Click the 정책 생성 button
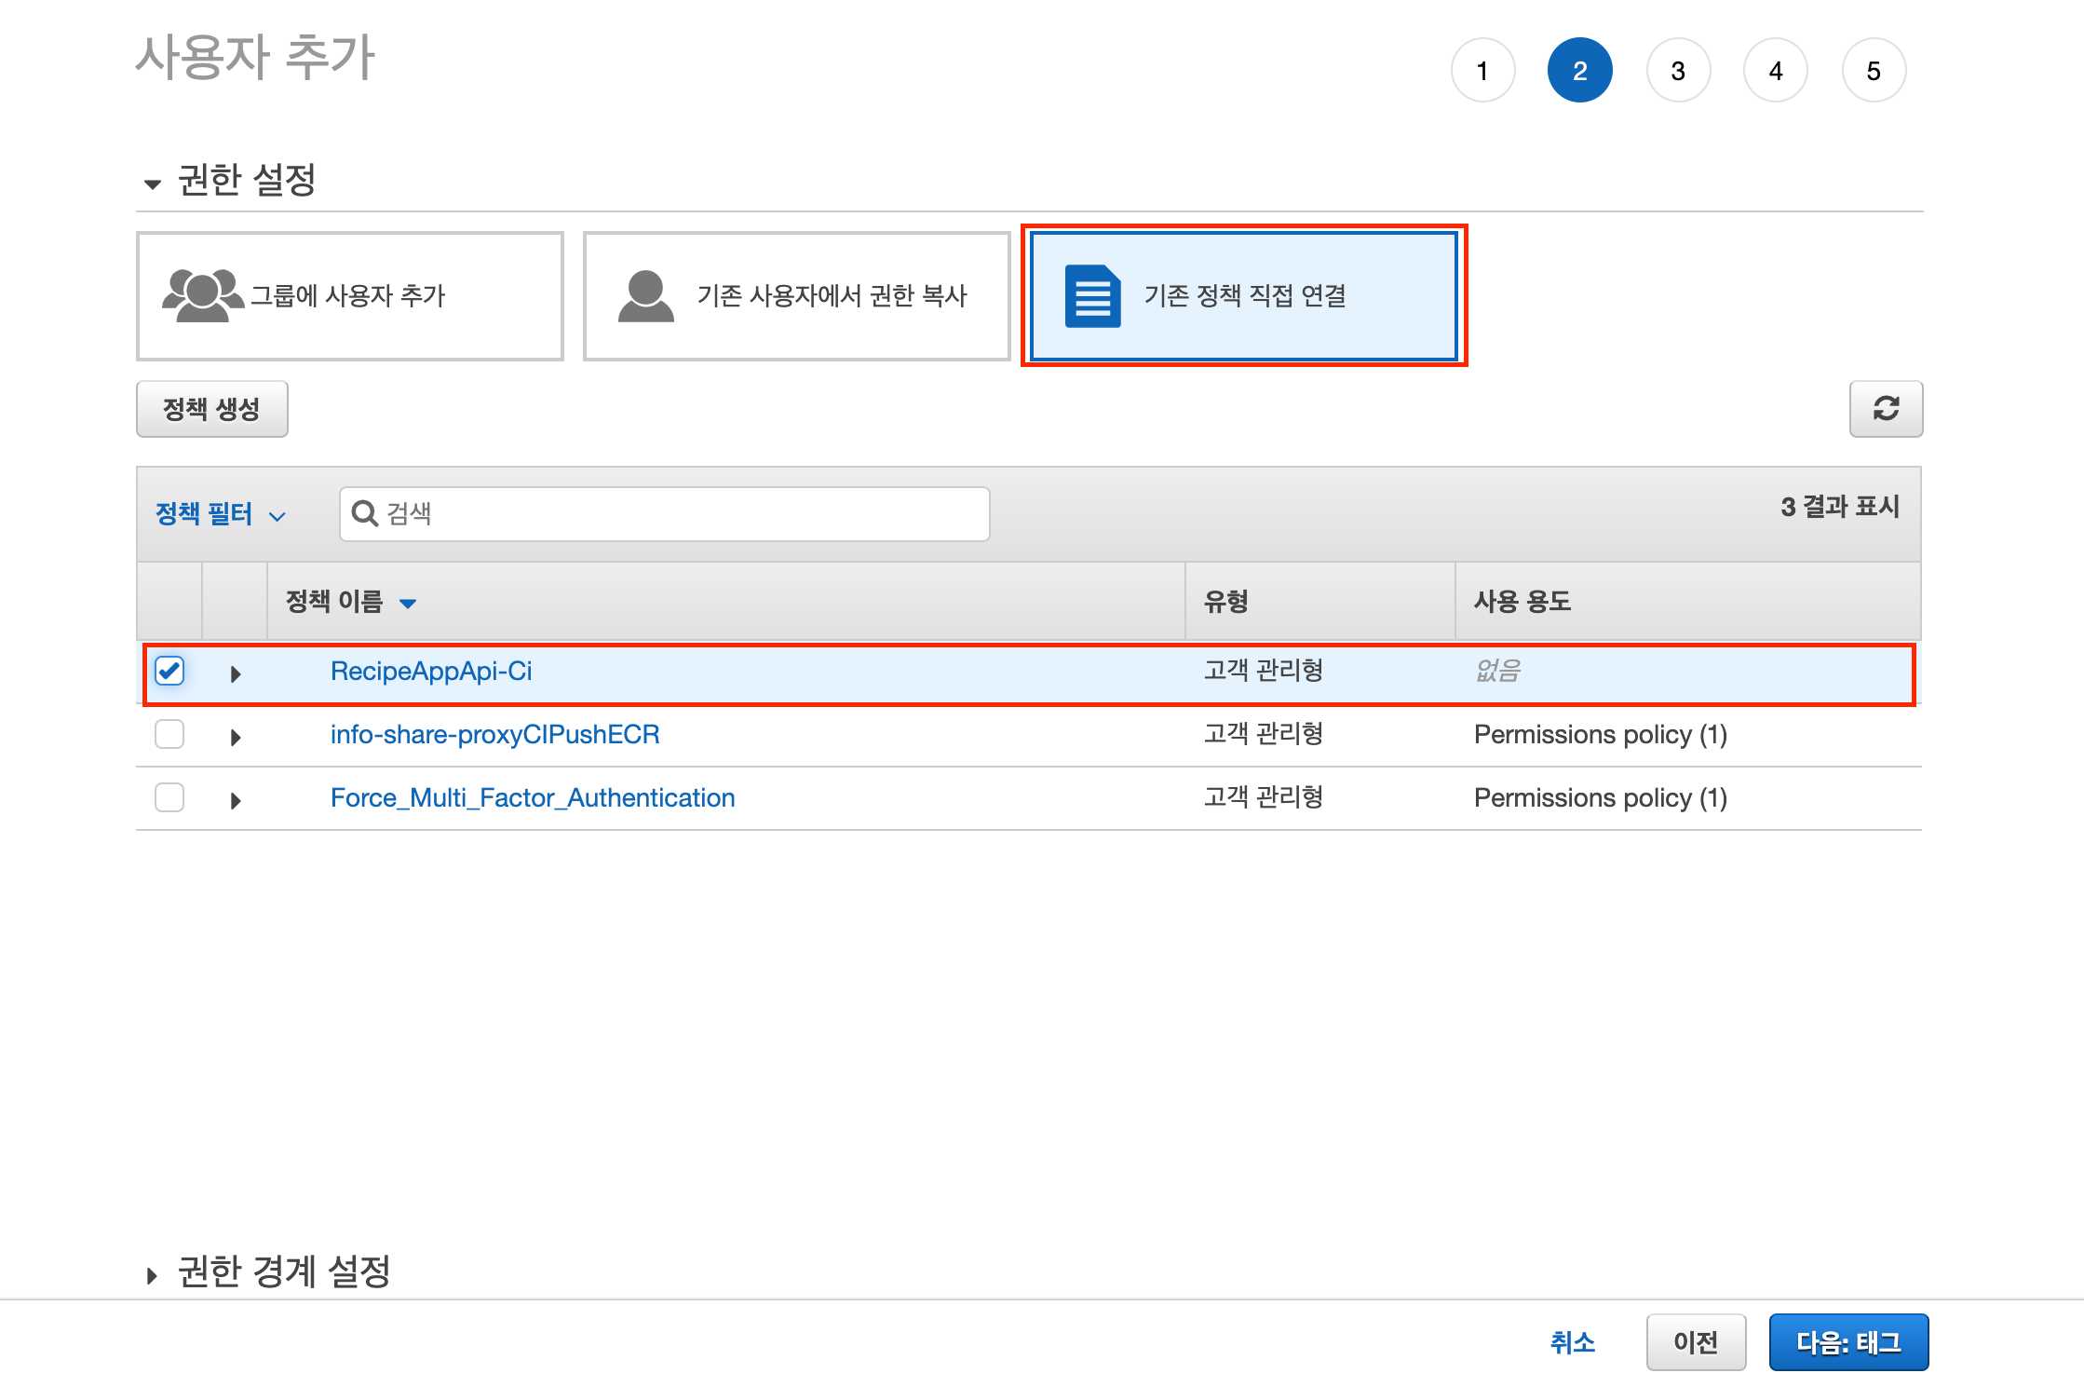The image size is (2084, 1373). (212, 409)
